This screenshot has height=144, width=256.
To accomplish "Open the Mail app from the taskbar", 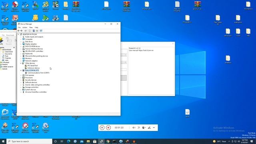I will pyautogui.click(x=82, y=141).
